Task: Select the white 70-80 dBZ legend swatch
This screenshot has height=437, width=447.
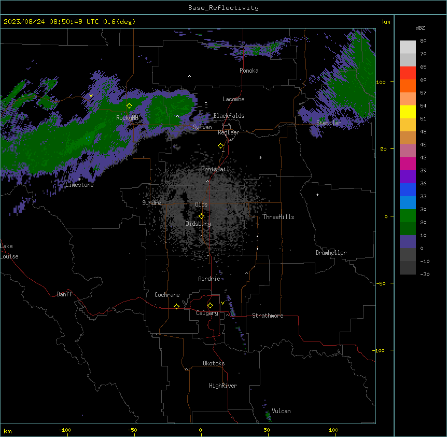Action: tap(408, 47)
